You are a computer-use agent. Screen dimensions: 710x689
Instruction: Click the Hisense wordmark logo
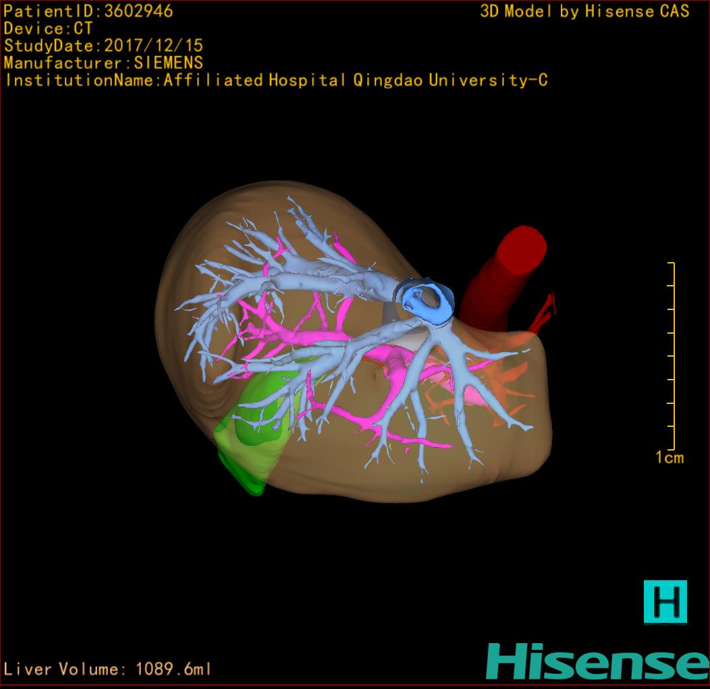pos(597,661)
